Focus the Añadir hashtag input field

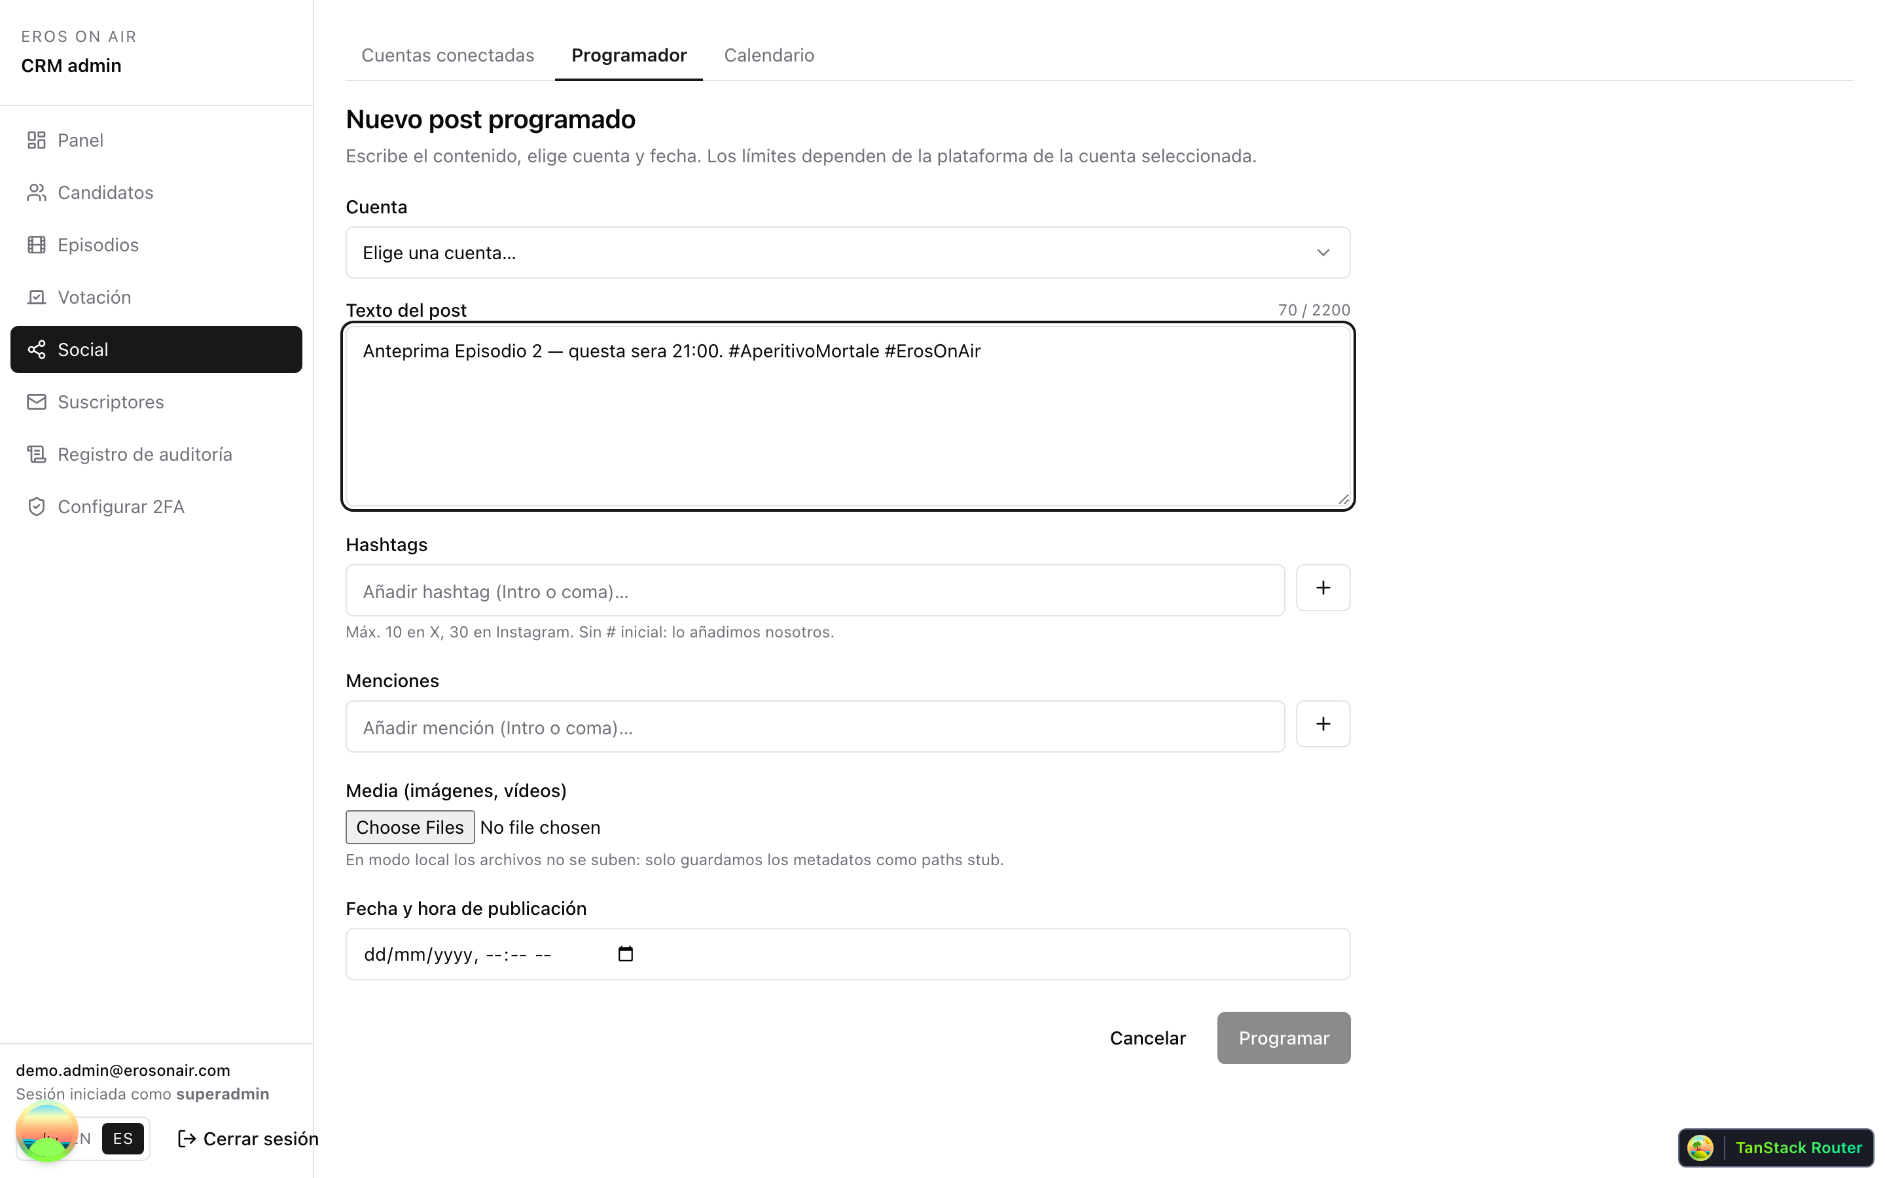pos(815,592)
